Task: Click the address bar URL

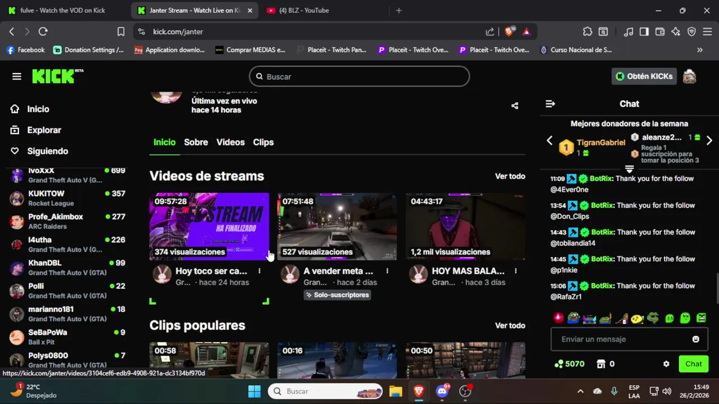Action: click(178, 31)
